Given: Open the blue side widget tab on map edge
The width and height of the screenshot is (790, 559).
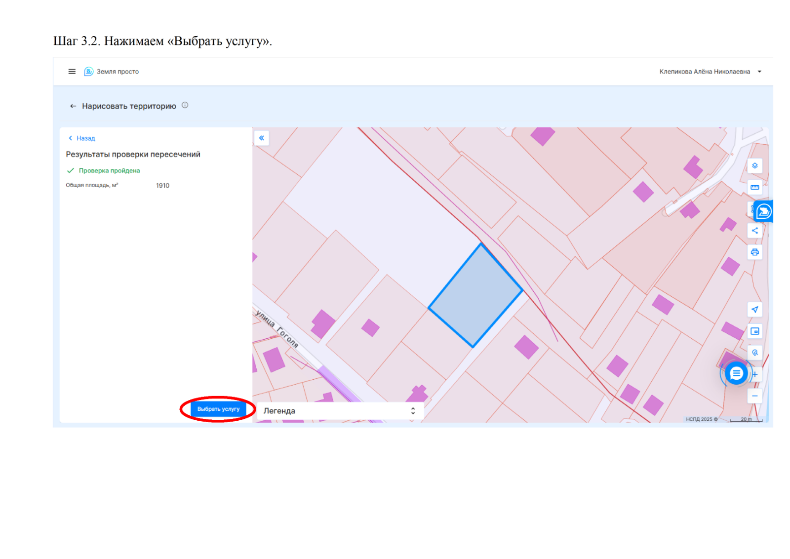Looking at the screenshot, I should 763,211.
